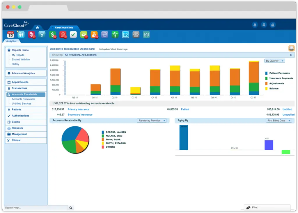Screen dimensions: 298x213
Task: Expand the Transactions section
Action: [x=26, y=88]
